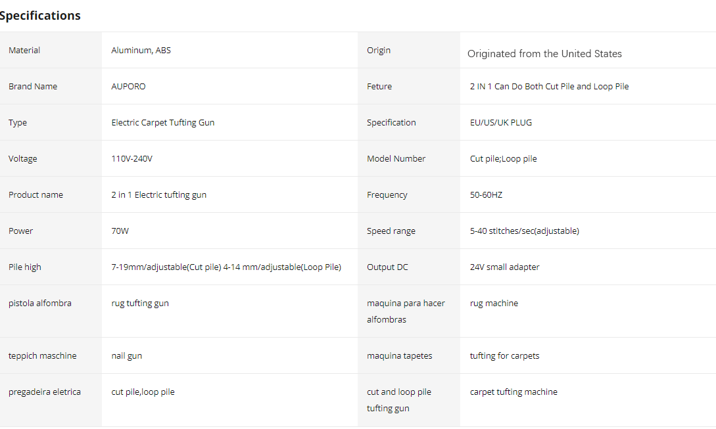The width and height of the screenshot is (716, 429).
Task: Click the AUPORO brand name value
Action: click(x=128, y=86)
